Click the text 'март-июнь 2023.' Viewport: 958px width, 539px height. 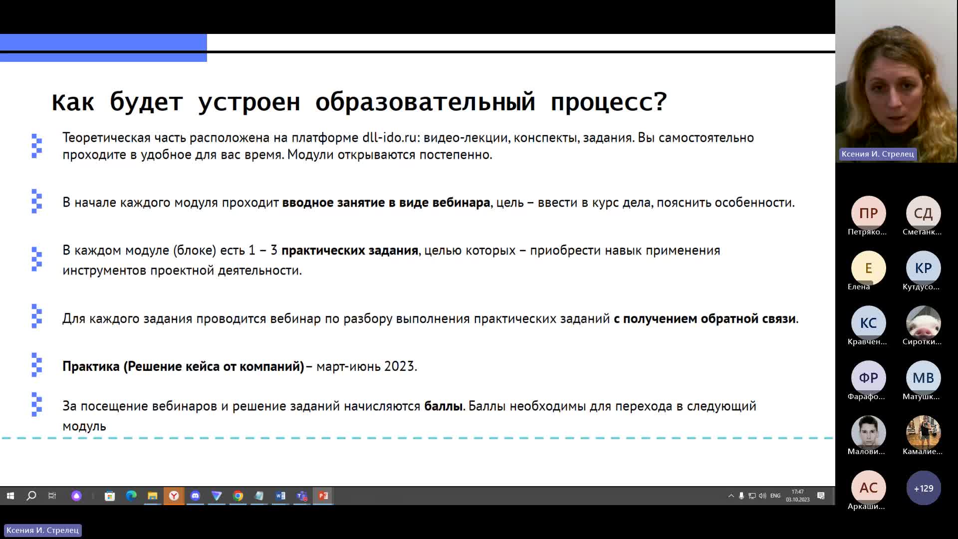[x=367, y=366]
